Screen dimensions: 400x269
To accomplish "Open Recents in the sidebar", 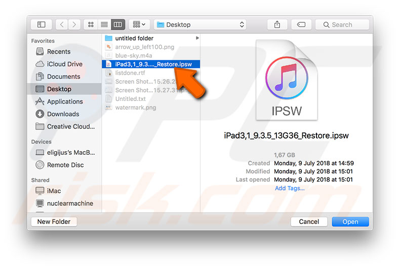I will (x=59, y=52).
